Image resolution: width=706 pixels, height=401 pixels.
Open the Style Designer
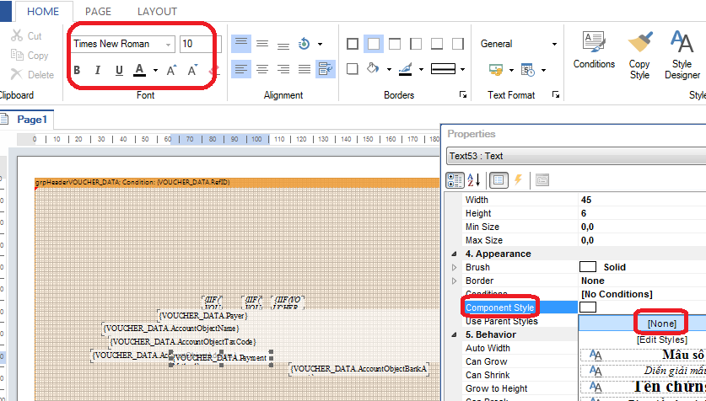tap(682, 55)
